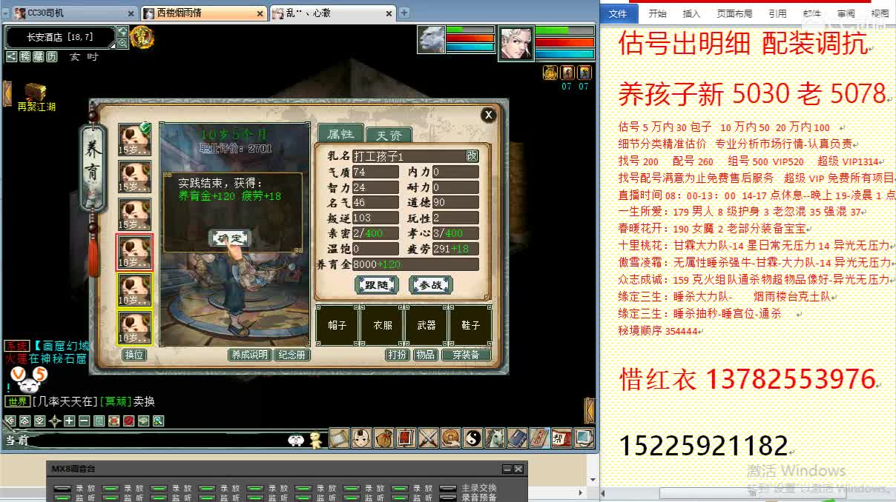Click the 跟随 follow button
Viewport: 896px width, 502px height.
(377, 285)
